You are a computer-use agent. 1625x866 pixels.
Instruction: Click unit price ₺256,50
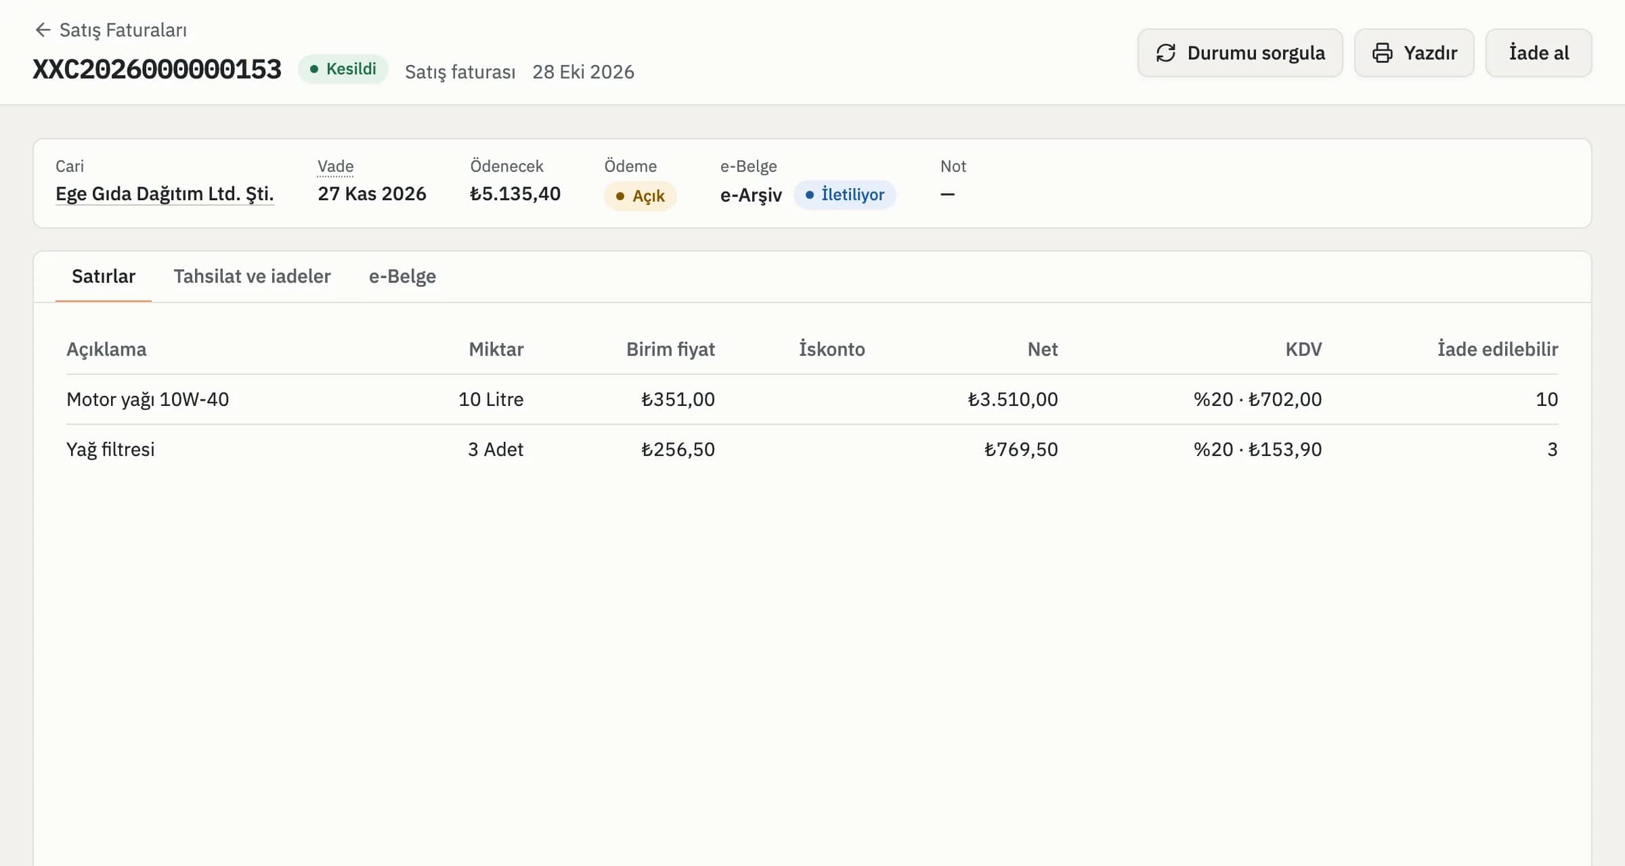click(678, 449)
